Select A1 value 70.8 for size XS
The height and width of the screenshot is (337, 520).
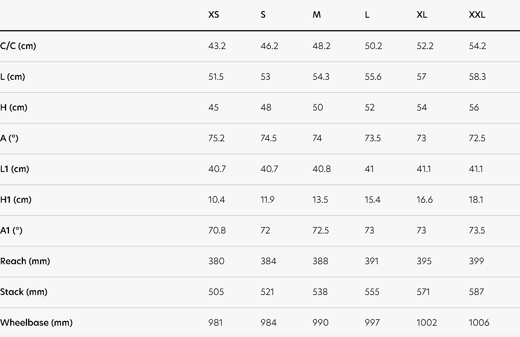217,231
